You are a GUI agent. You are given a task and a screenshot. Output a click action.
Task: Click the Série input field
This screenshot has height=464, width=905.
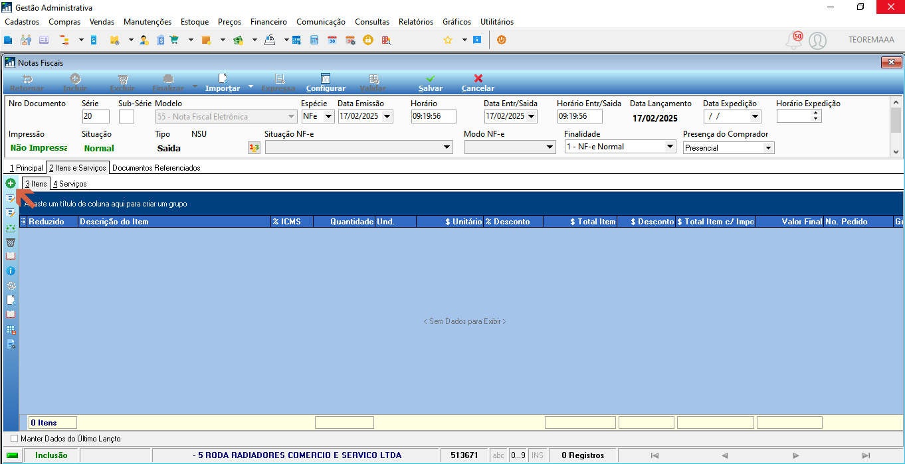point(96,117)
